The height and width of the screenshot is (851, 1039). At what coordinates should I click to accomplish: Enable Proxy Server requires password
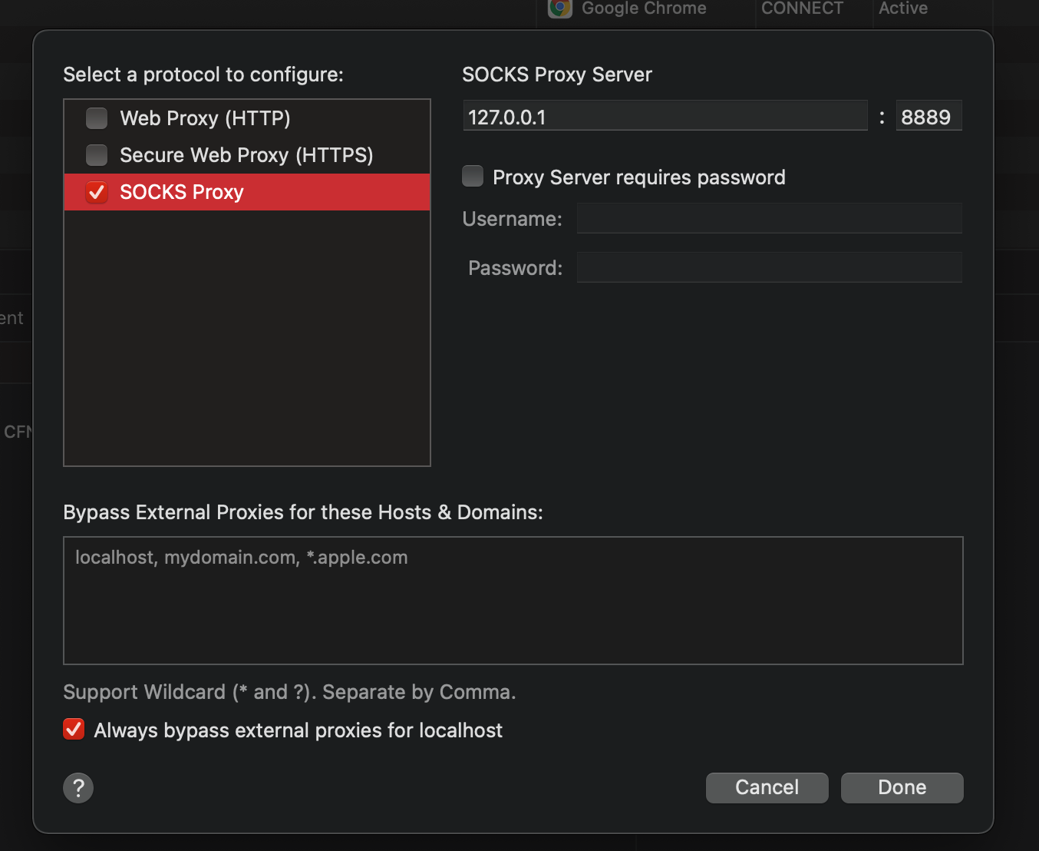[x=473, y=176]
